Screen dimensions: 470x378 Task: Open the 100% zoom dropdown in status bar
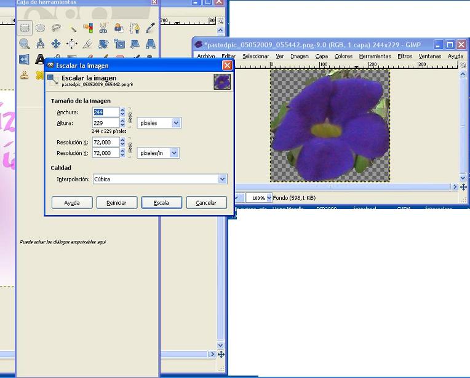coord(269,198)
